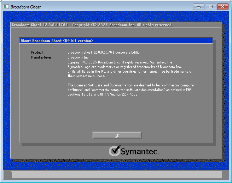Click the 'their respective owners.' text line

(x=86, y=76)
